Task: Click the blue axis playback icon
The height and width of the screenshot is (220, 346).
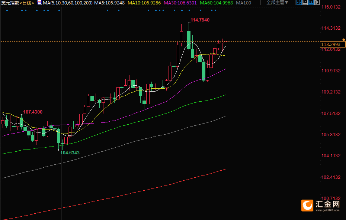Action: (x=311, y=2)
